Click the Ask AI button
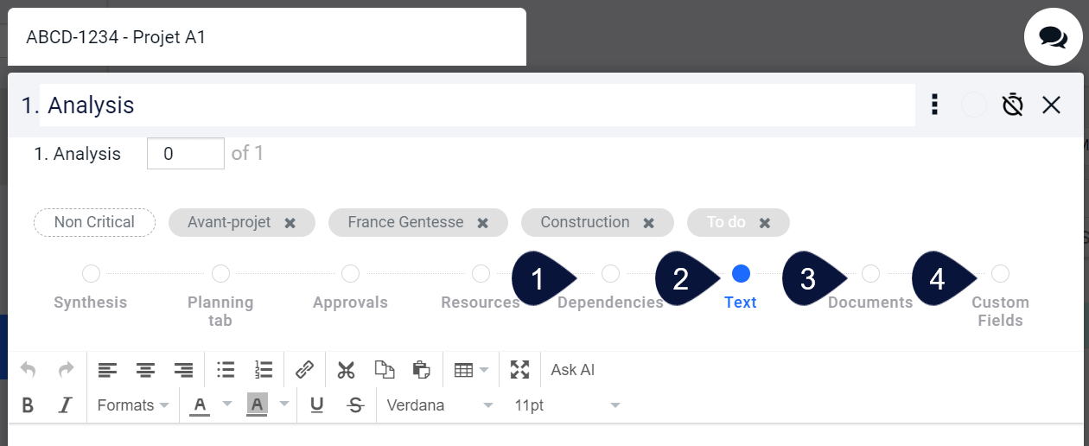Image resolution: width=1089 pixels, height=446 pixels. (x=573, y=370)
